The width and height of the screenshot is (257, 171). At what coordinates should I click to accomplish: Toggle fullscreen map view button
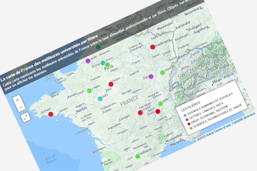26,118
